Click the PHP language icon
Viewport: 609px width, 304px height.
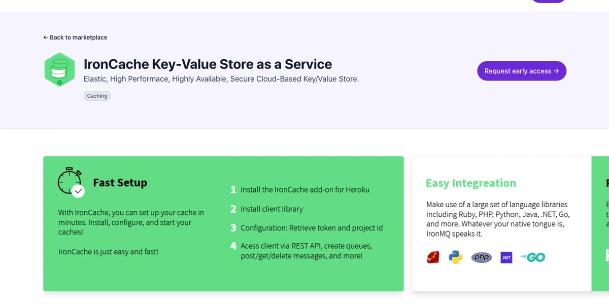[482, 257]
